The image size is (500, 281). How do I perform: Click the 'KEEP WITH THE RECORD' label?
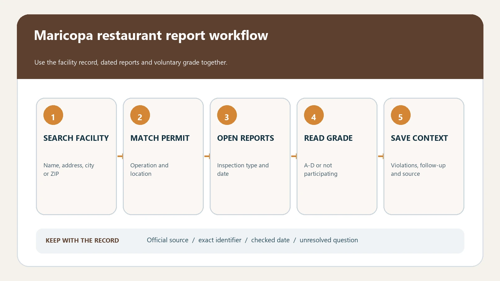82,240
